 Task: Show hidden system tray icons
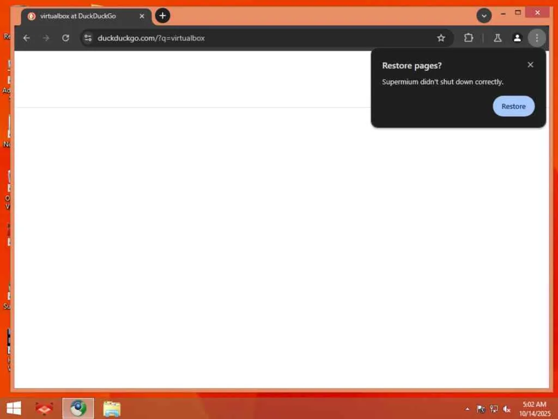click(467, 409)
